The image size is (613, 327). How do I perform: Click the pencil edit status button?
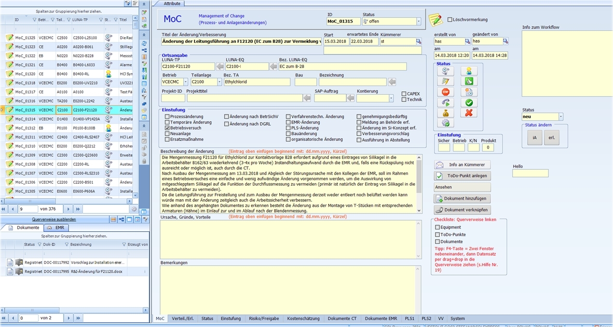(x=445, y=82)
